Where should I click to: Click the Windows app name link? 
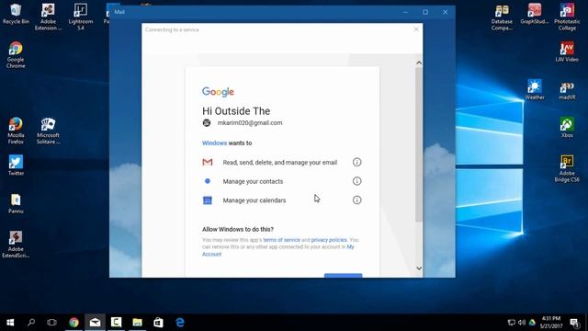[x=214, y=143]
